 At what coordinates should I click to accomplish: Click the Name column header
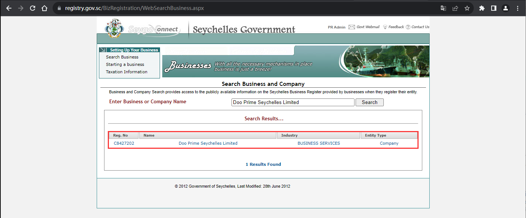tap(208, 135)
